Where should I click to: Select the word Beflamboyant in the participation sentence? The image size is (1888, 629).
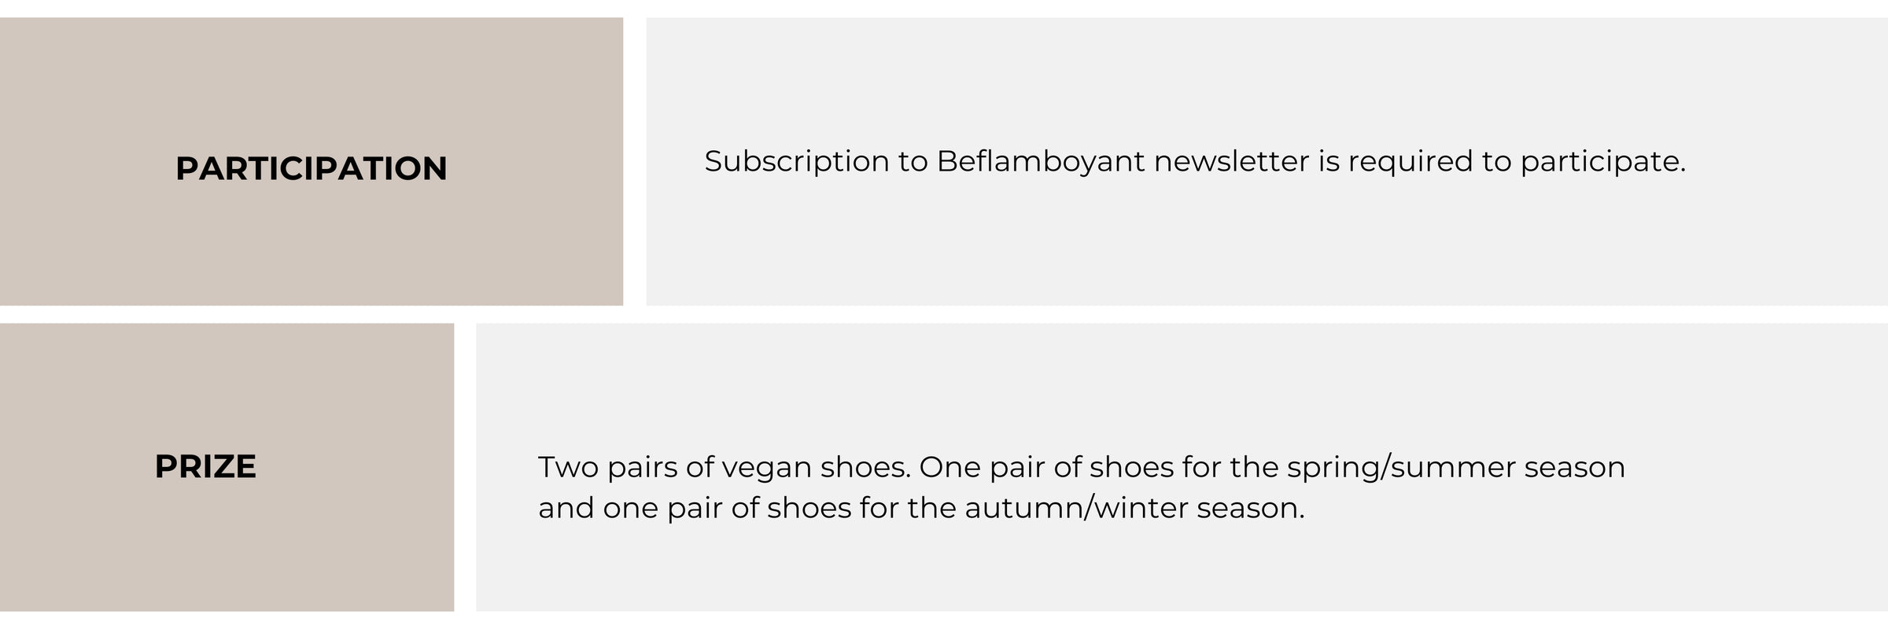pyautogui.click(x=1041, y=162)
